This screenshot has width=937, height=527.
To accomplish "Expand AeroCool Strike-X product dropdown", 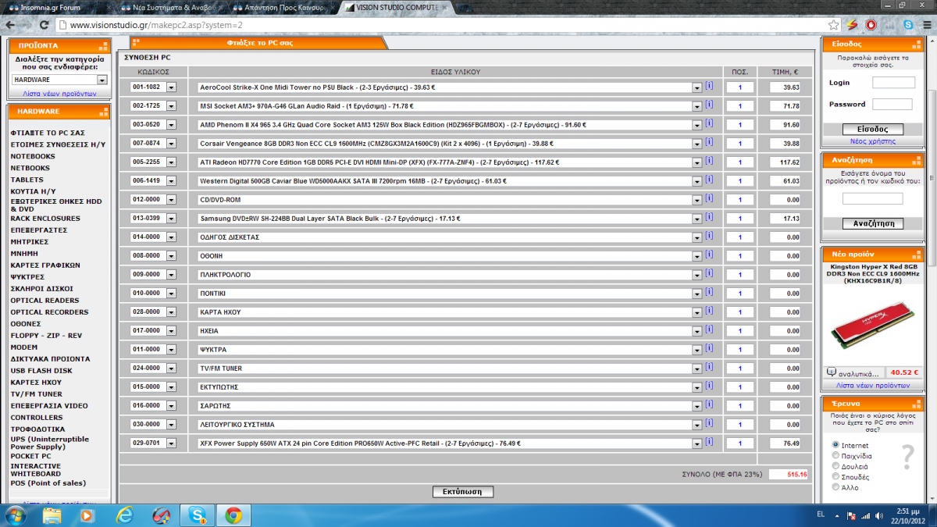I will (697, 87).
